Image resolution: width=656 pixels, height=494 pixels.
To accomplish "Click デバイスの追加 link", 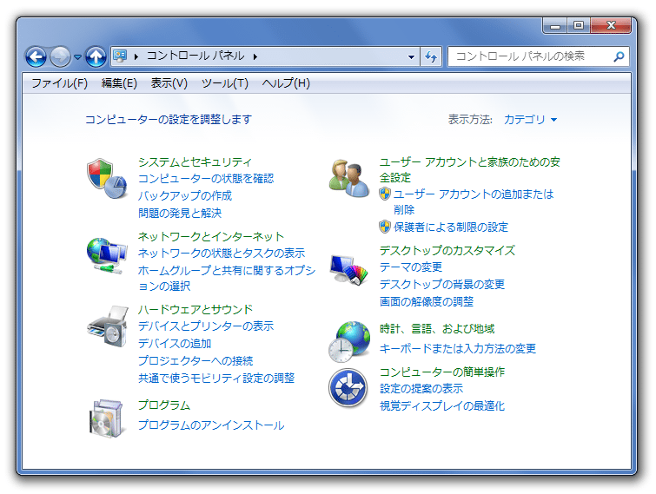I will coord(175,344).
